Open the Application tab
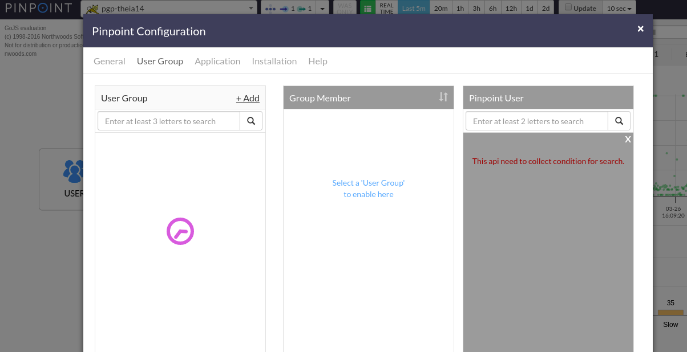The image size is (687, 352). point(217,61)
